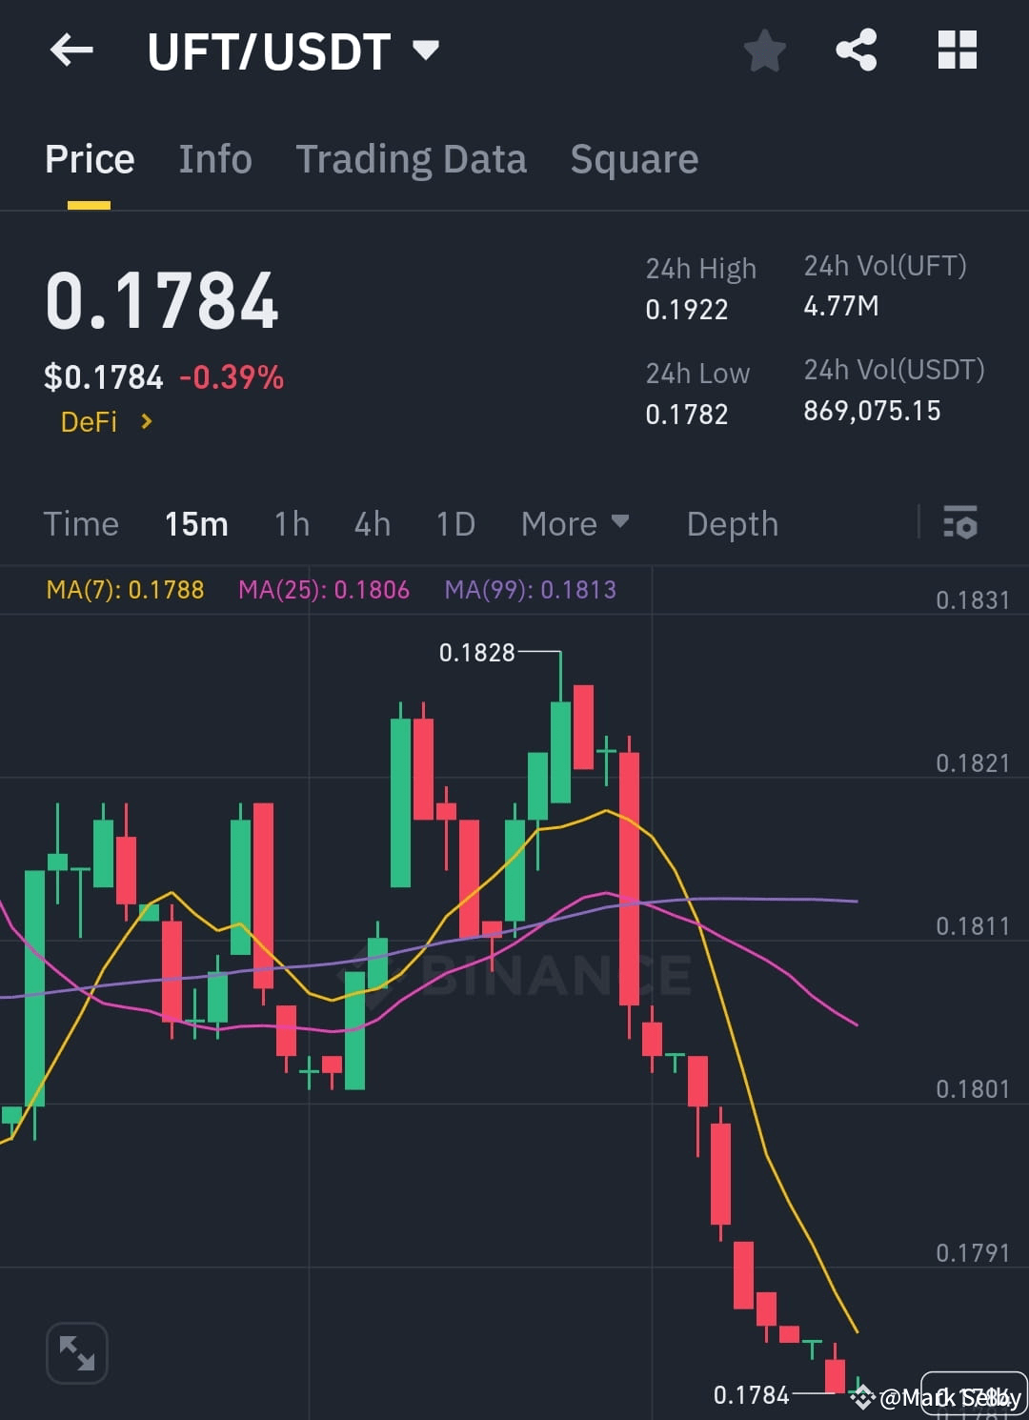1029x1420 pixels.
Task: Select the Depth view option
Action: coord(732,523)
